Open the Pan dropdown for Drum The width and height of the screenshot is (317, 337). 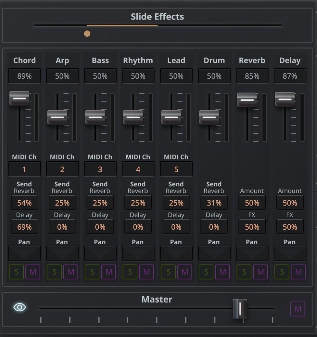click(214, 254)
